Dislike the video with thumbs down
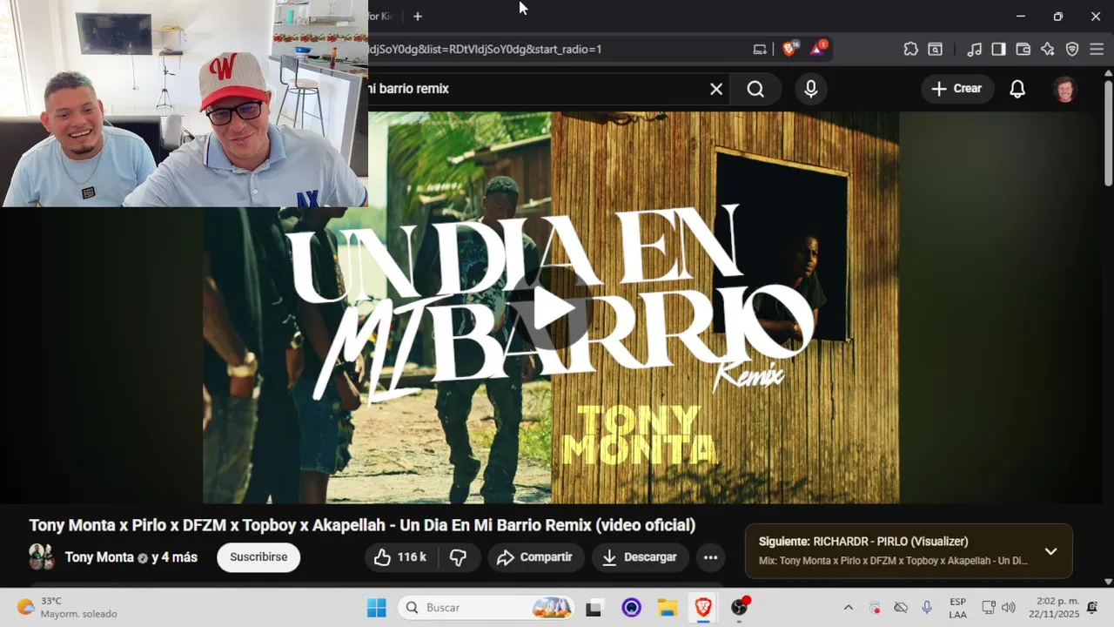This screenshot has height=627, width=1114. 459,557
